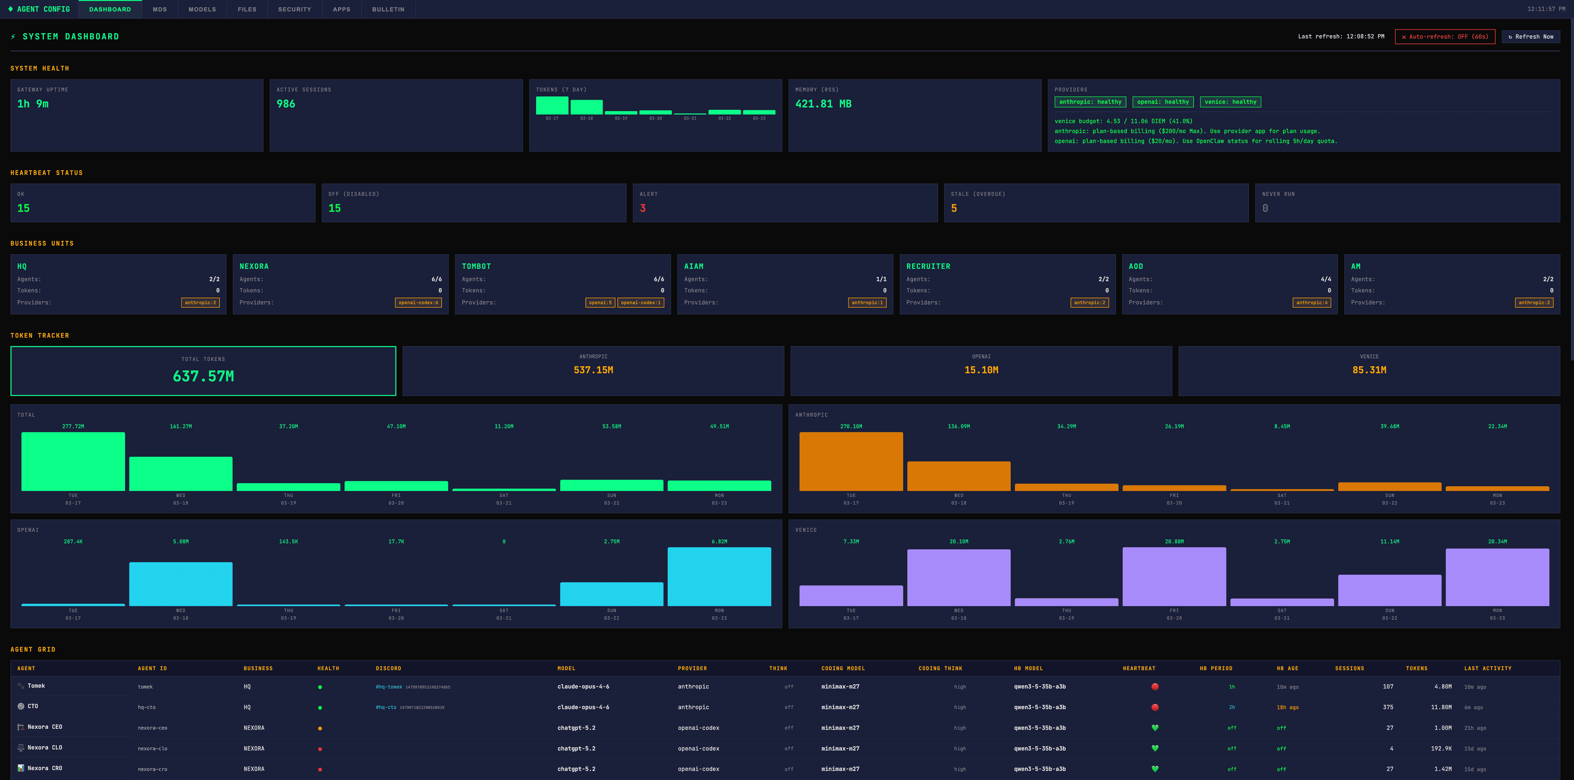Click nexora-ceo's green heart heartbeat icon
Screen dimensions: 1574x780
point(1155,728)
